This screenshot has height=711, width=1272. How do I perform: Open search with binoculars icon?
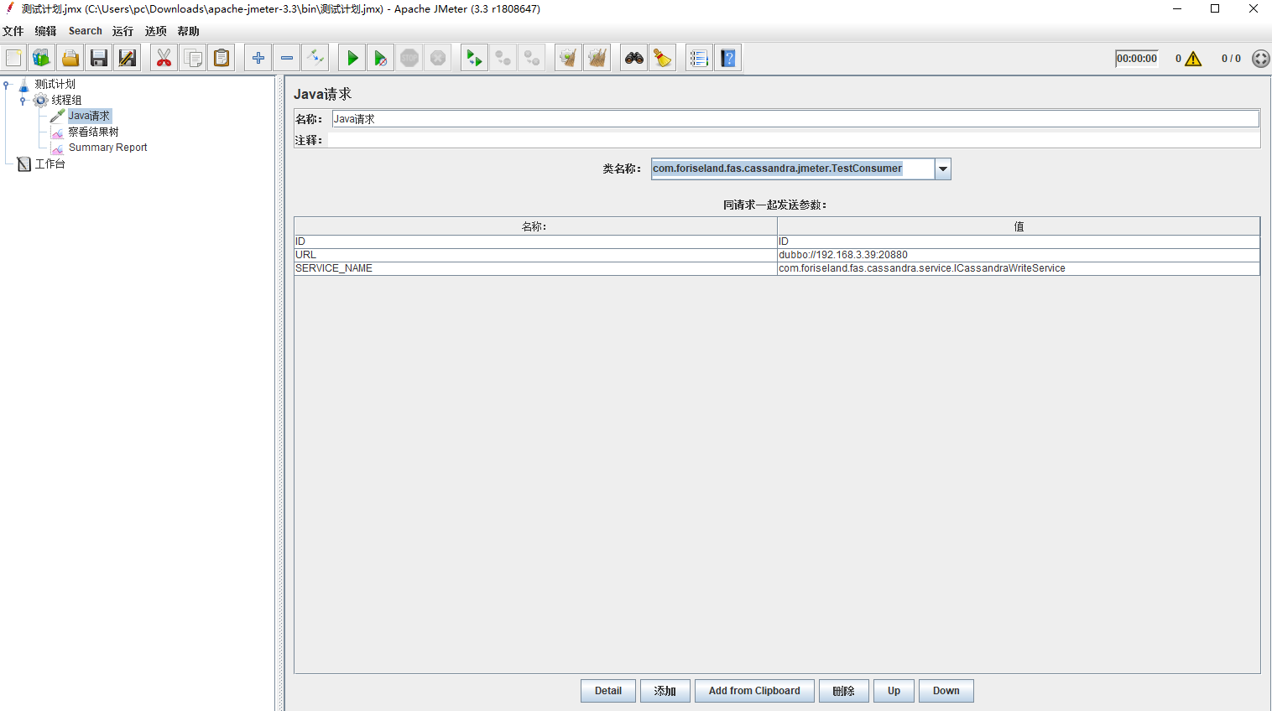click(633, 58)
